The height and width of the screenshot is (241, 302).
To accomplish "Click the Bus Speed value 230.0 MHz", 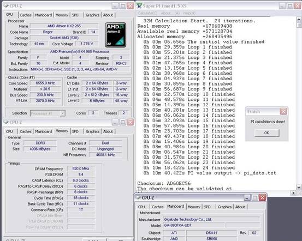I will tap(45, 95).
